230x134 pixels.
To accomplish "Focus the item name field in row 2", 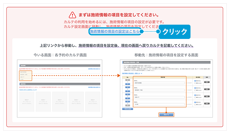I will [x=159, y=90].
